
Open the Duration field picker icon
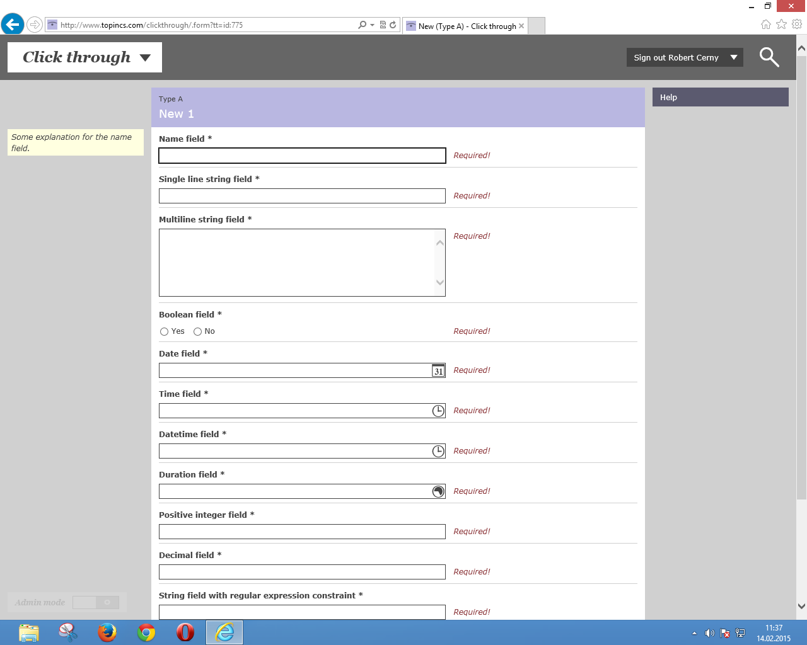pos(438,492)
